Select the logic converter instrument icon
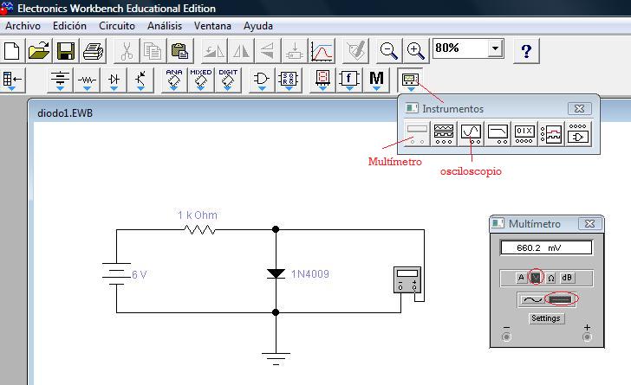This screenshot has height=385, width=631. click(x=578, y=133)
